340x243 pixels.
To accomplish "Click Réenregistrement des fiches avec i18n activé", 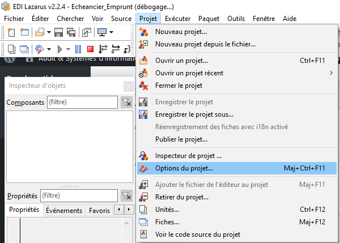I will pyautogui.click(x=237, y=127).
